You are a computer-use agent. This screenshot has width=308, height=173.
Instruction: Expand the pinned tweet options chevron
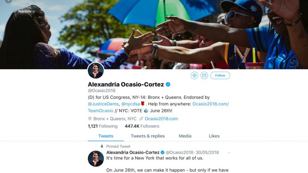coord(229,153)
